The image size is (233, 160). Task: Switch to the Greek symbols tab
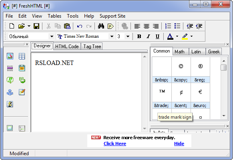coord(214,52)
